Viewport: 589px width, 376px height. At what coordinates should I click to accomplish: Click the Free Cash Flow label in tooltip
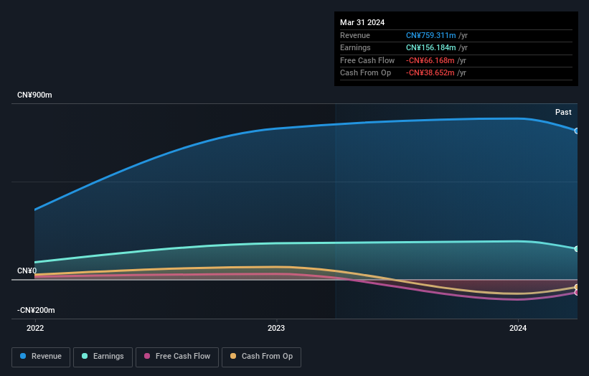tap(367, 60)
